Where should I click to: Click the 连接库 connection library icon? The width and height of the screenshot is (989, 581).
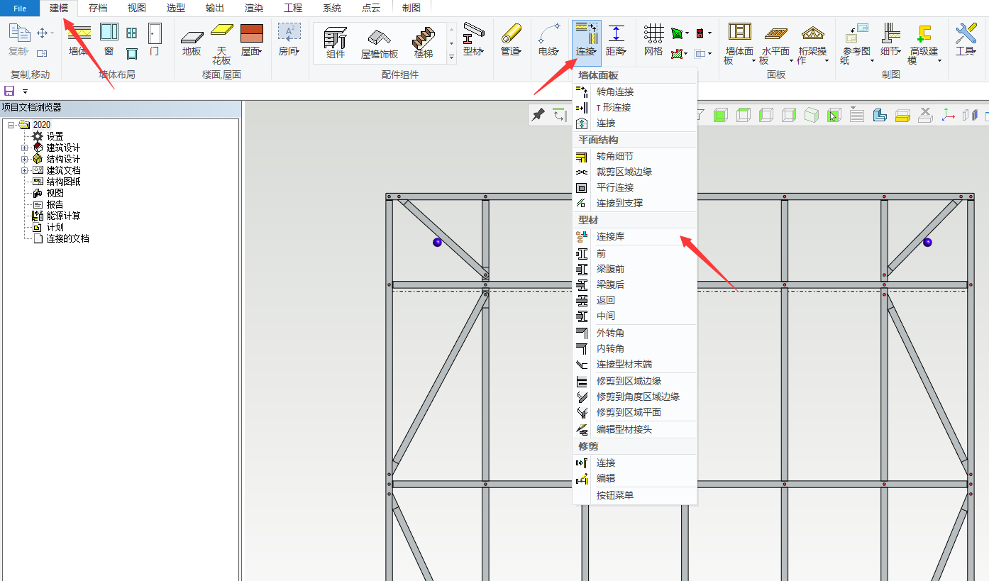582,236
